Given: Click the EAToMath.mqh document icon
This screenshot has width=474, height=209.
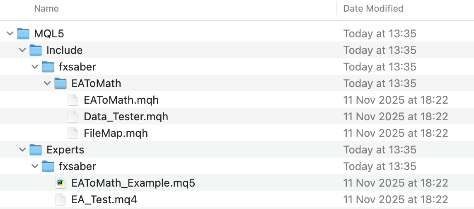Looking at the screenshot, I should (73, 100).
